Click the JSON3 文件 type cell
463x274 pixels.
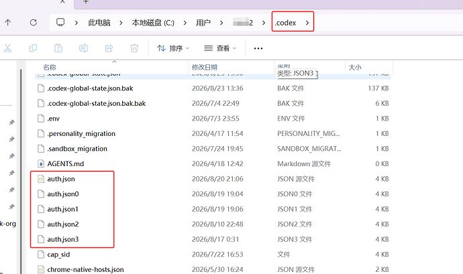tap(295, 239)
